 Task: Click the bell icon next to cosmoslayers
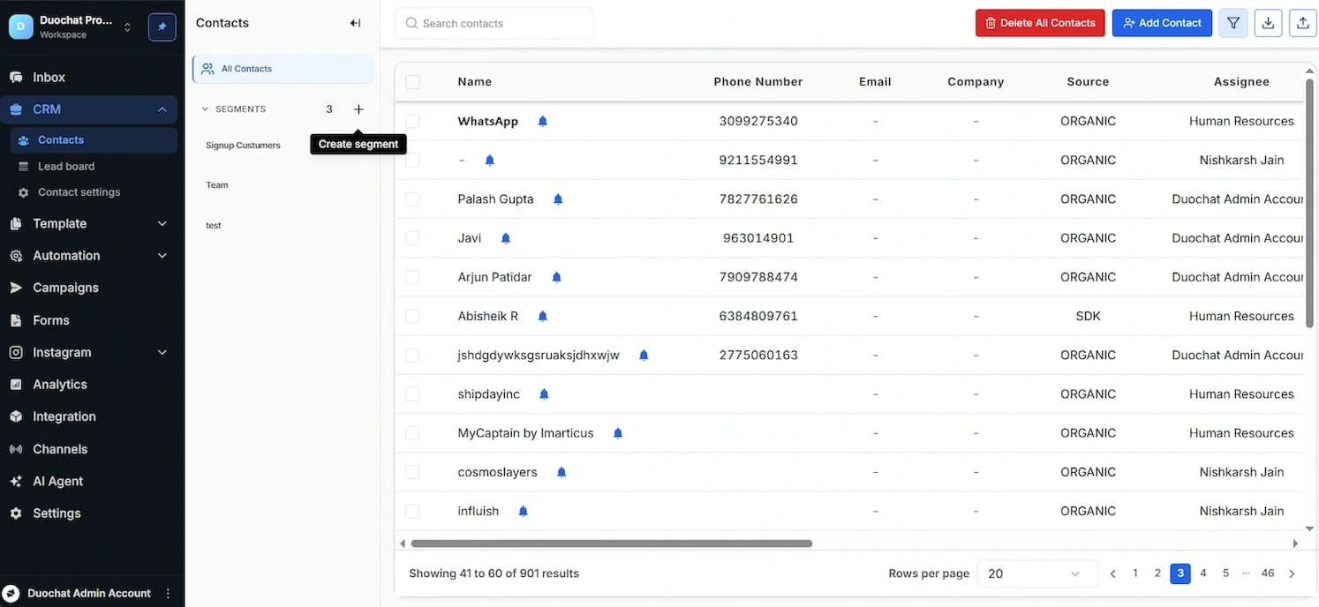(562, 472)
